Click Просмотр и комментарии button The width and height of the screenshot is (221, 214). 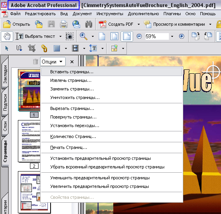(174, 24)
